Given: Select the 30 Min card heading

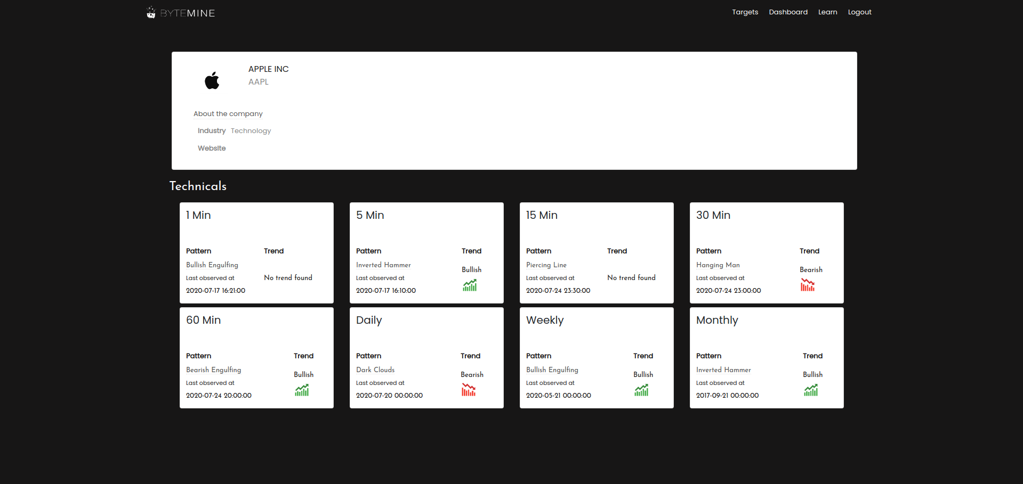Looking at the screenshot, I should [713, 215].
